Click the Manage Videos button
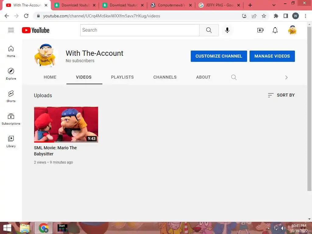The image size is (312, 234). [x=272, y=56]
